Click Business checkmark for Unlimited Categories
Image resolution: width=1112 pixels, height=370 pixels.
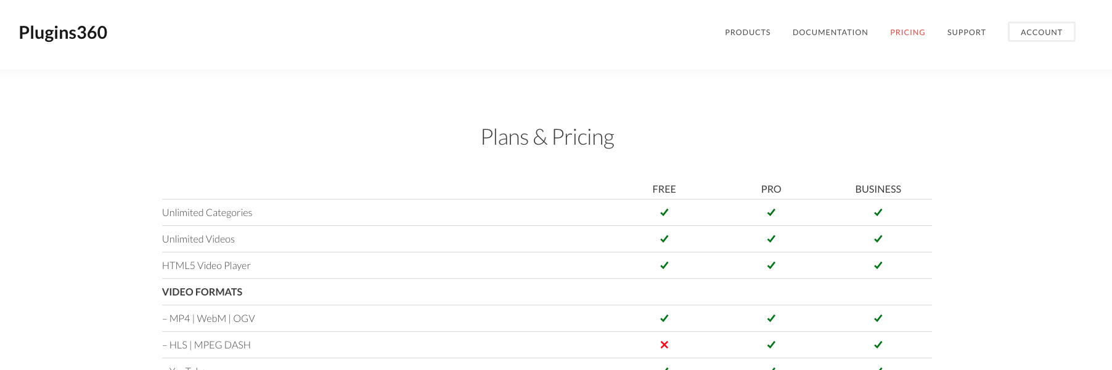[878, 212]
